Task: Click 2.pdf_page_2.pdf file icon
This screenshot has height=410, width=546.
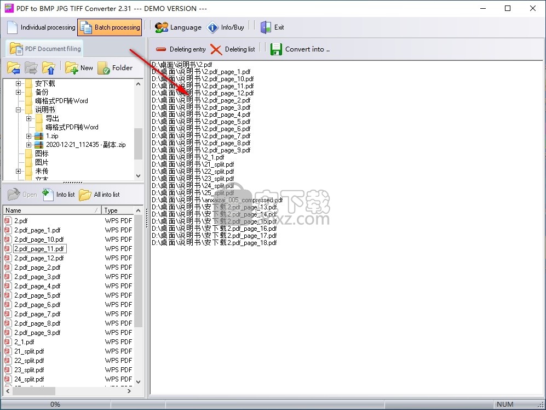Action: (x=8, y=267)
